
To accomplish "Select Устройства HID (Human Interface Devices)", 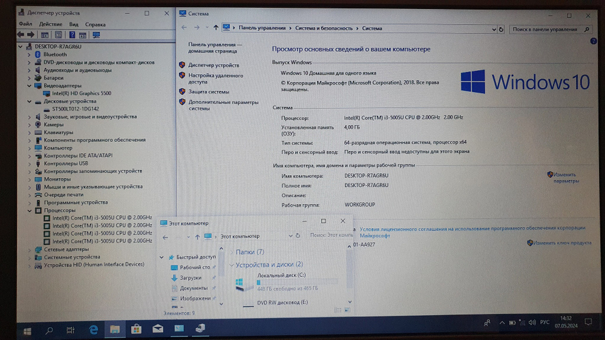I will tap(94, 265).
